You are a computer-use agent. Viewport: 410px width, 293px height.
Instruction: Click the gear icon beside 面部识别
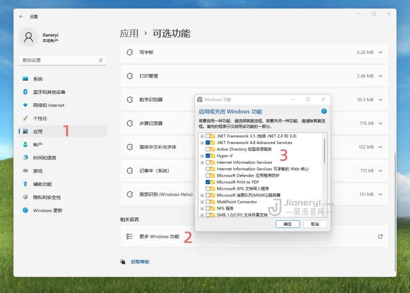click(x=130, y=194)
